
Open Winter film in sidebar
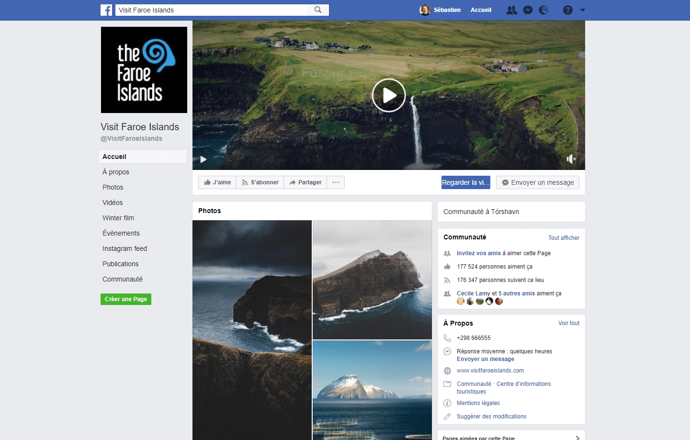(x=118, y=218)
